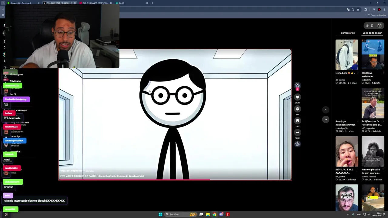Open more options for brkklive assistindo video
The image size is (388, 218).
coord(383,73)
